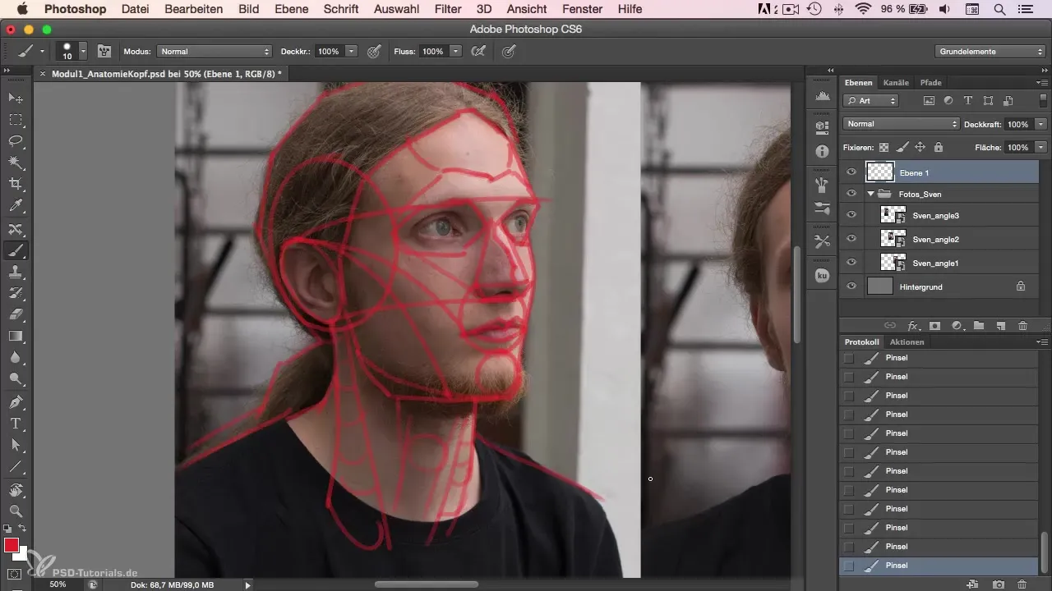This screenshot has width=1052, height=591.
Task: Open the Deckkr. opacity dropdown arrow
Action: 352,51
